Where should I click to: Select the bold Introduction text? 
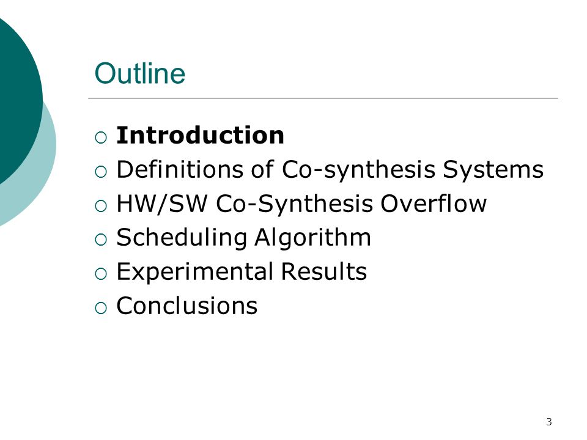(201, 135)
